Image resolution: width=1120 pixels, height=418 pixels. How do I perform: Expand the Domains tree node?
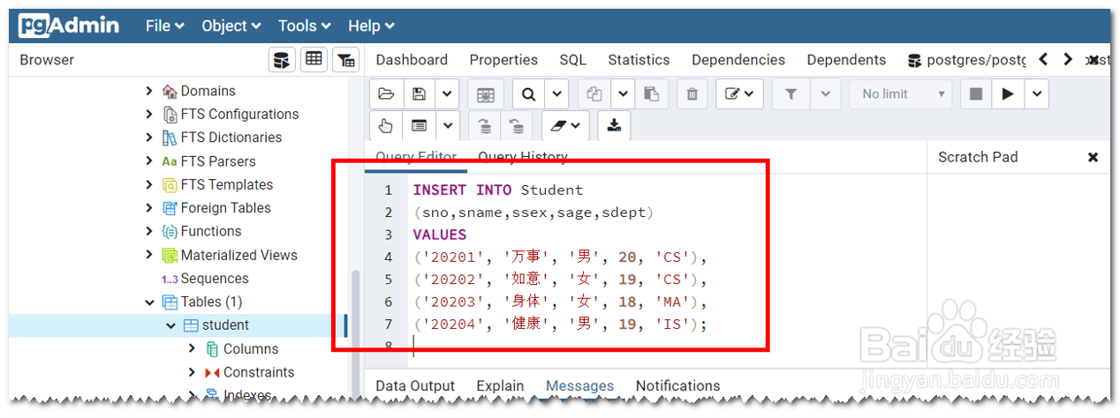(x=149, y=91)
